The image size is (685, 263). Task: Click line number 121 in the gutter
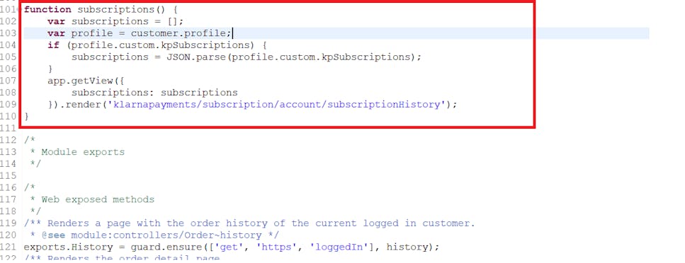point(9,247)
